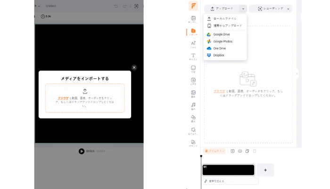Play the preview video
Image resolution: width=330 pixels, height=189 pixels.
82,151
